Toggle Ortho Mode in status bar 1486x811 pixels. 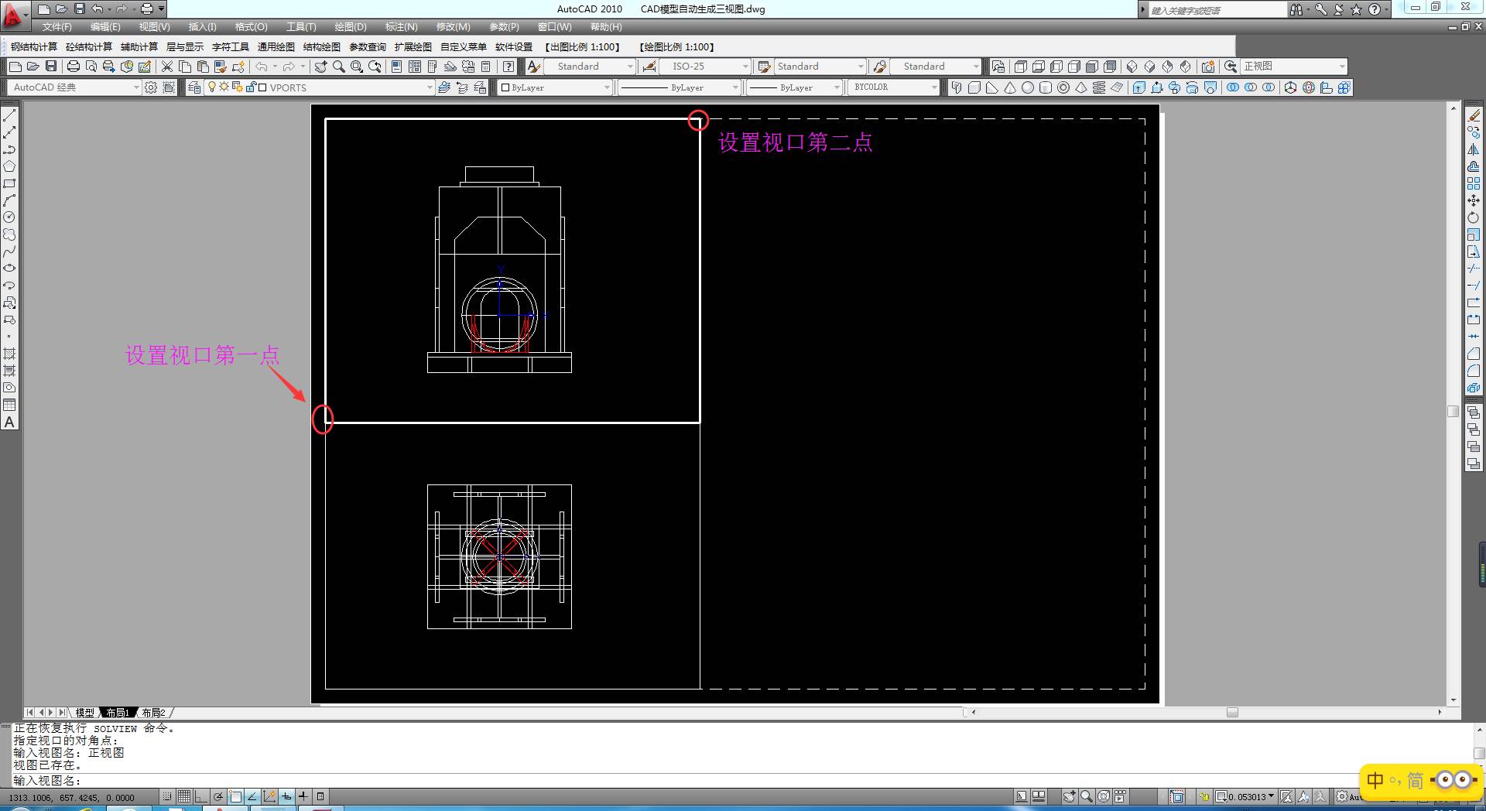[201, 796]
